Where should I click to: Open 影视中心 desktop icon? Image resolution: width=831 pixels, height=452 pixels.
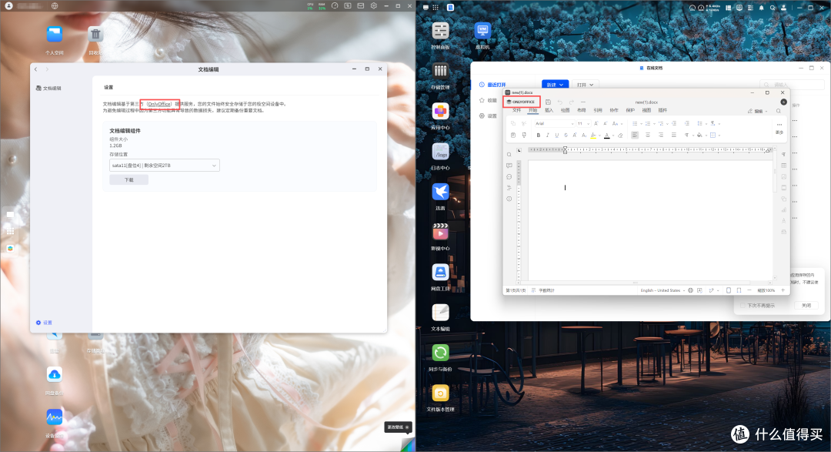(x=440, y=232)
